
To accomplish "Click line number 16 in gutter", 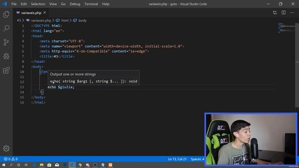I will click(22, 103).
